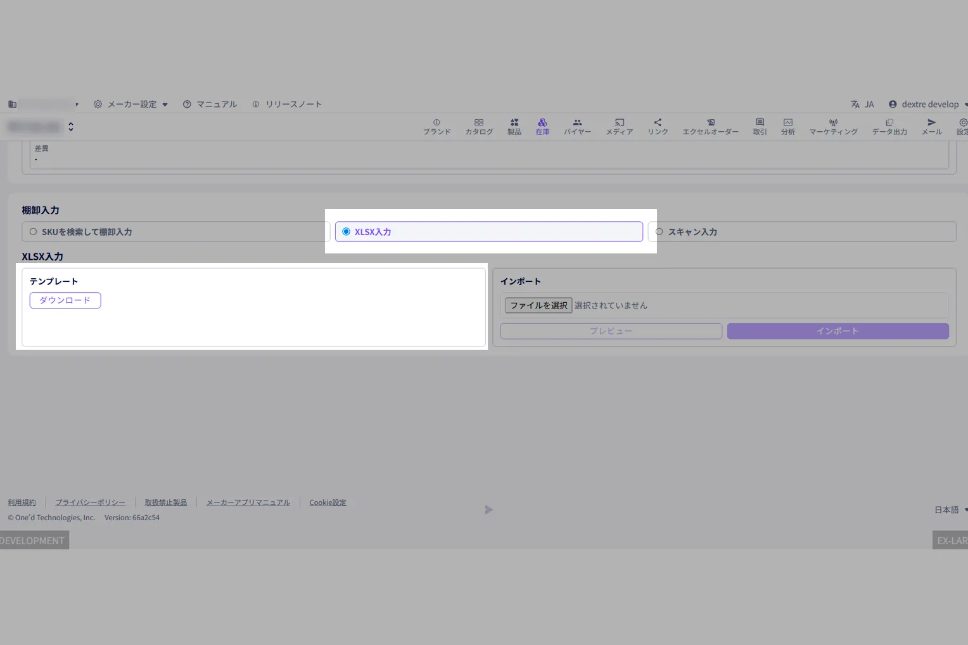Open the dextre develop account menu

(928, 105)
